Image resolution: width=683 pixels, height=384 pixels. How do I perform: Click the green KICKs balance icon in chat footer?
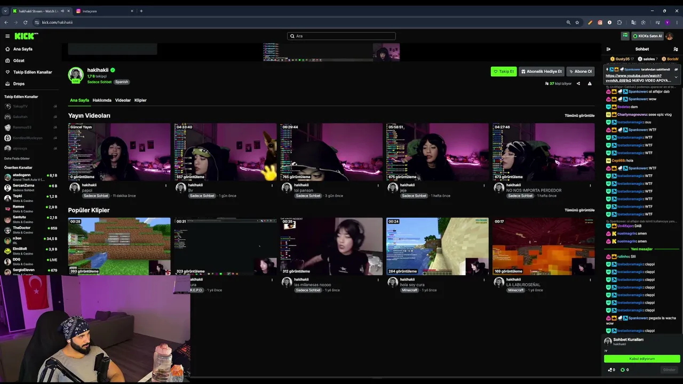click(x=623, y=370)
